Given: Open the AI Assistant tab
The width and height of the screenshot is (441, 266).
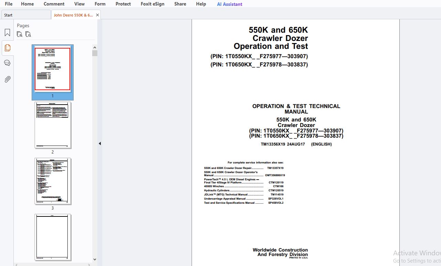Looking at the screenshot, I should [x=229, y=4].
